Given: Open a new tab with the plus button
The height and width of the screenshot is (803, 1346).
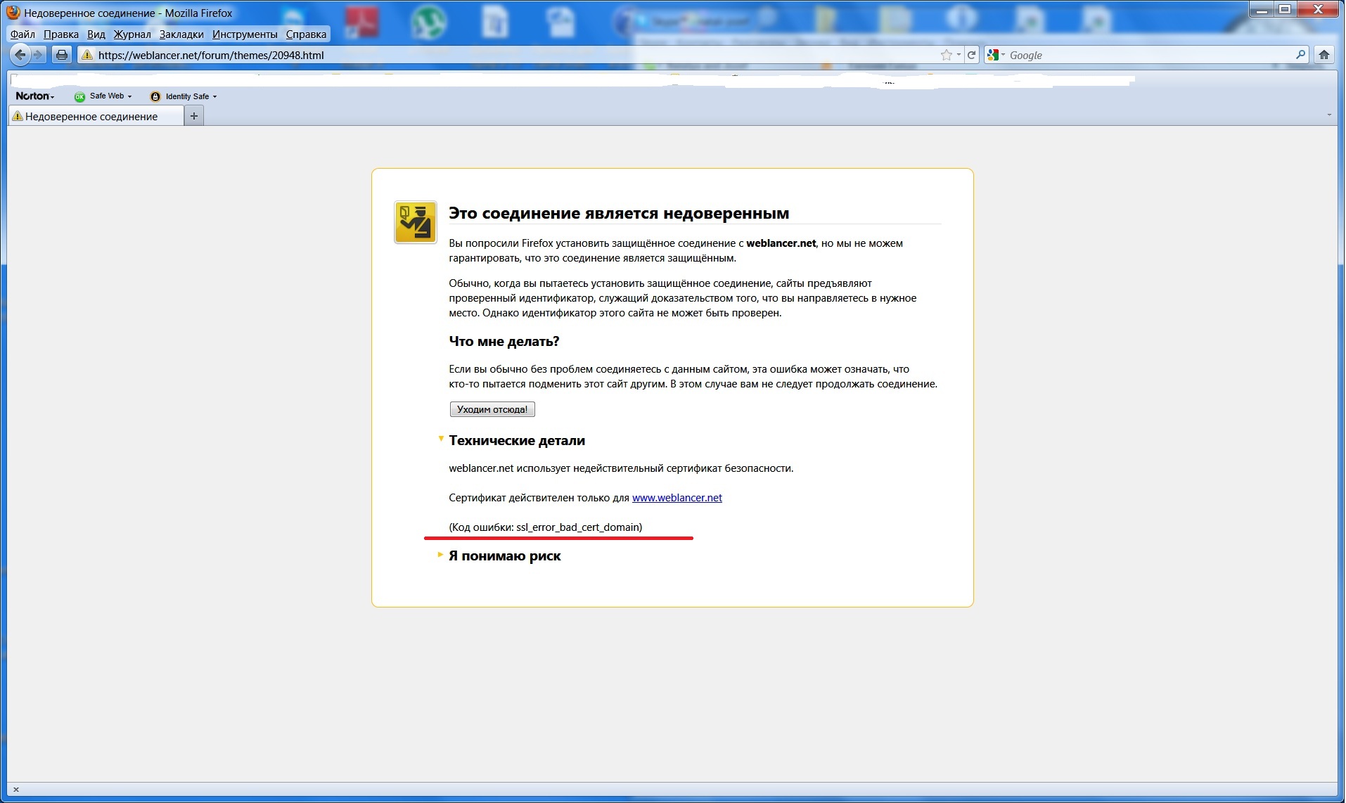Looking at the screenshot, I should (x=194, y=116).
